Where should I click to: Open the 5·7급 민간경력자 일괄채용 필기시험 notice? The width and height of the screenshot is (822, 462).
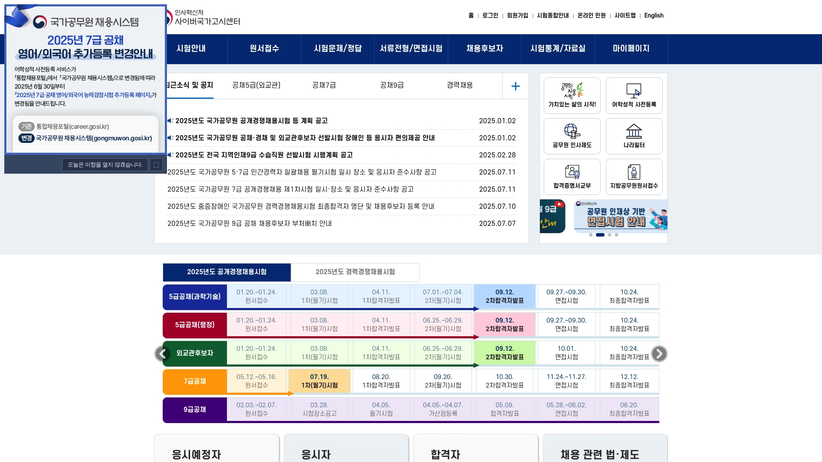(x=302, y=172)
